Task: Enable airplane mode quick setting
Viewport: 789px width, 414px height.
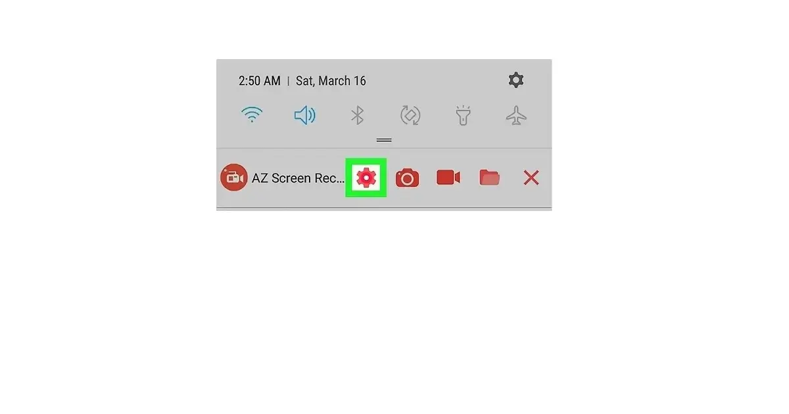Action: [x=516, y=116]
